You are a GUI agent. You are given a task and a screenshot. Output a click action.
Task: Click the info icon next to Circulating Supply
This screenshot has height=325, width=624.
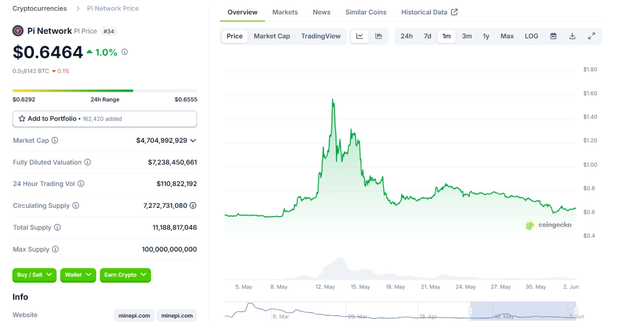[76, 206]
